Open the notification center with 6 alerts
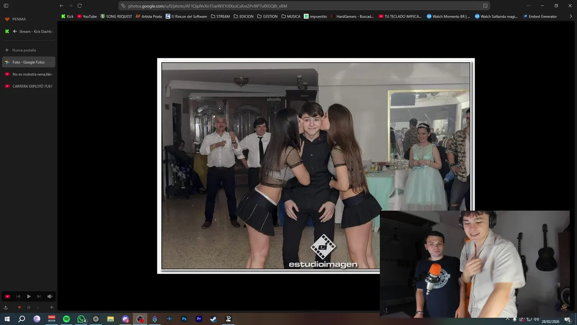The image size is (577, 325). point(568,320)
